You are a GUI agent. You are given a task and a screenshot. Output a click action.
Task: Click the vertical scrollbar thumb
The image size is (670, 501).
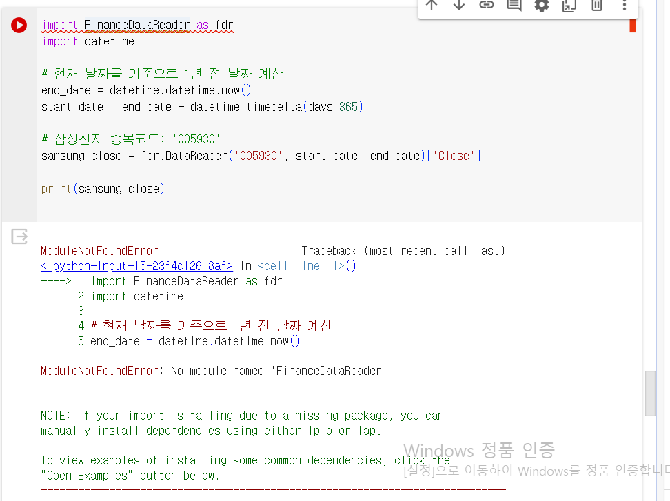650,393
